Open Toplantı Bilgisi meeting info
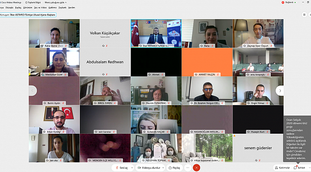Screen dimensions: 311x172 click(33, 2)
